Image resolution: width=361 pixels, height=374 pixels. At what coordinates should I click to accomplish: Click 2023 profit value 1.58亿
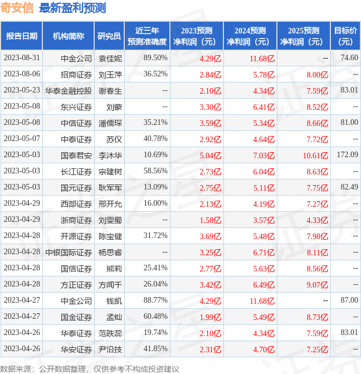(211, 220)
